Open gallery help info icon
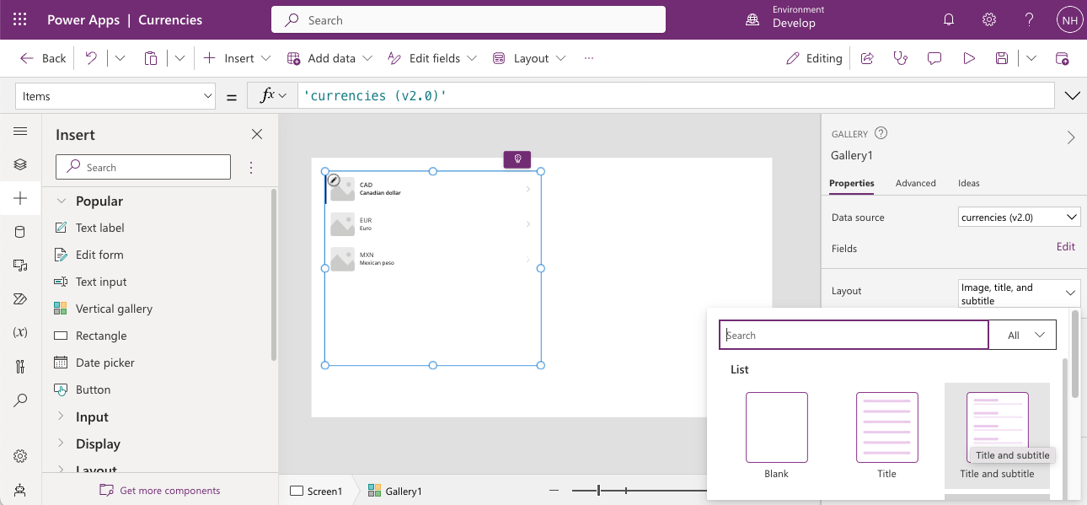1087x505 pixels. (881, 133)
